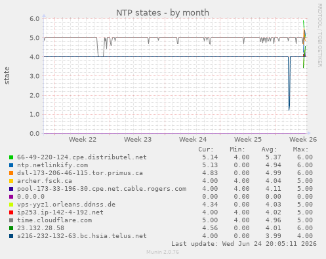The image size is (326, 259).
Task: Click the Cur: column header
Action: [x=206, y=149]
